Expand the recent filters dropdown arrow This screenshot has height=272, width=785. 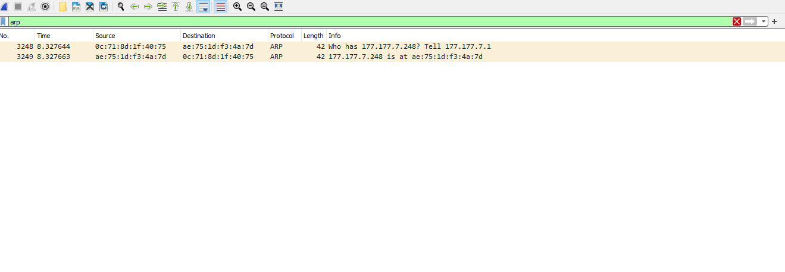coord(764,21)
